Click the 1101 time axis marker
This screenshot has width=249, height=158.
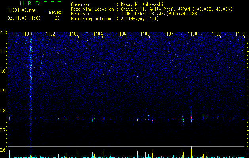click(27, 34)
